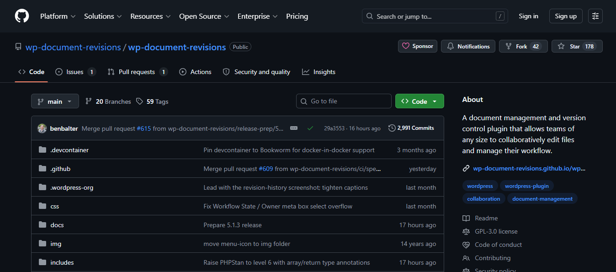Click the Code of conduct heart icon
Viewport: 616px width, 272px height.
tap(466, 245)
